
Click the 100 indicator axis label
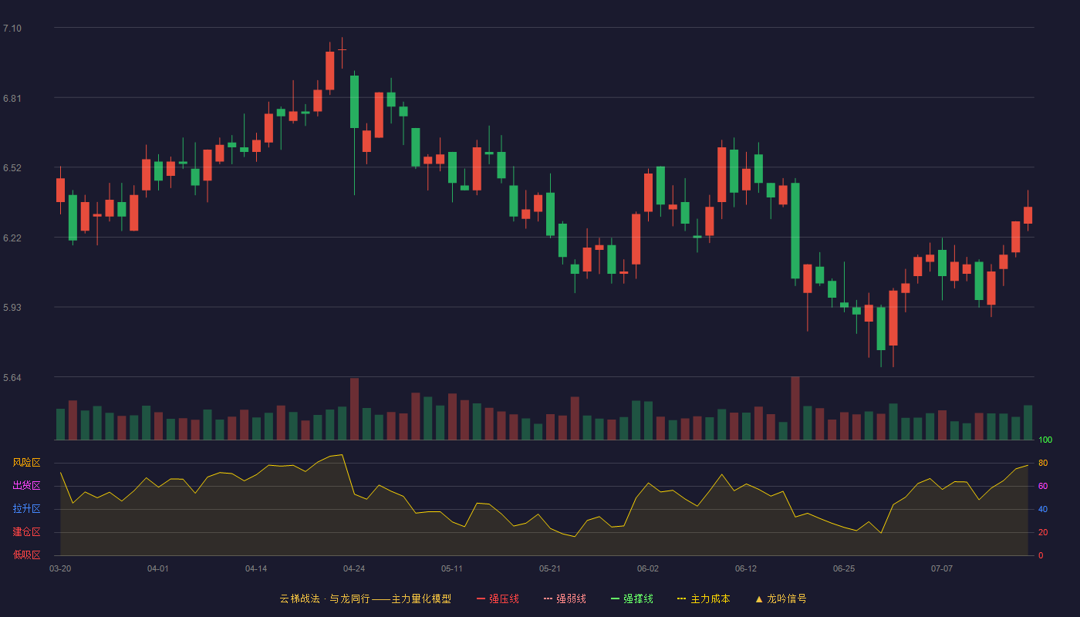1045,440
